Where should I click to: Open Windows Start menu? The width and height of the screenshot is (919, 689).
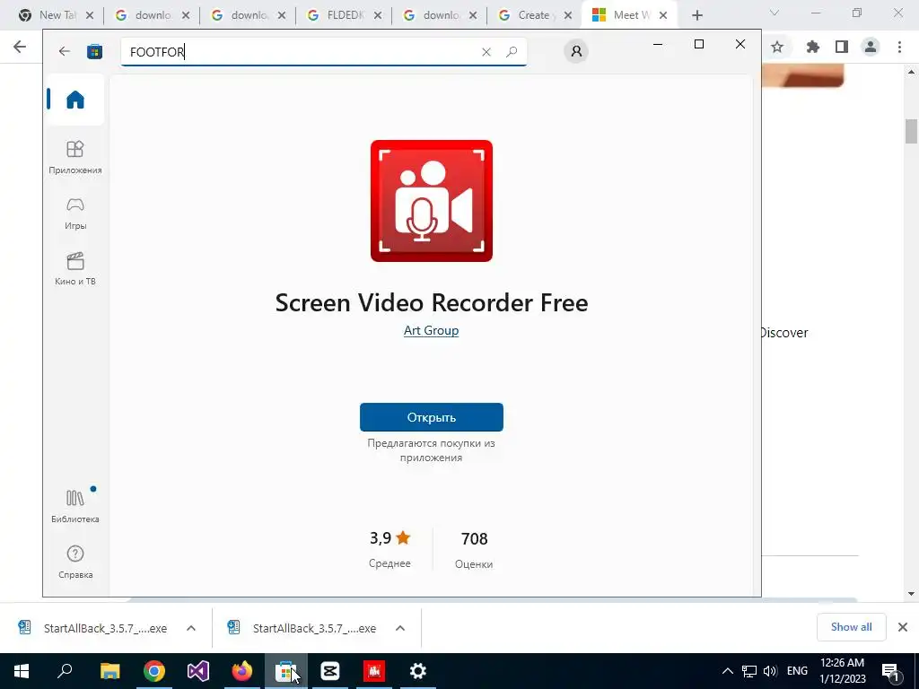point(22,671)
